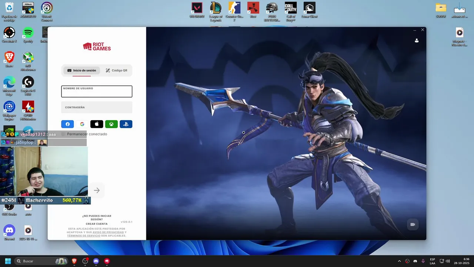Sign in with PlayStation button
The height and width of the screenshot is (267, 474).
click(126, 124)
